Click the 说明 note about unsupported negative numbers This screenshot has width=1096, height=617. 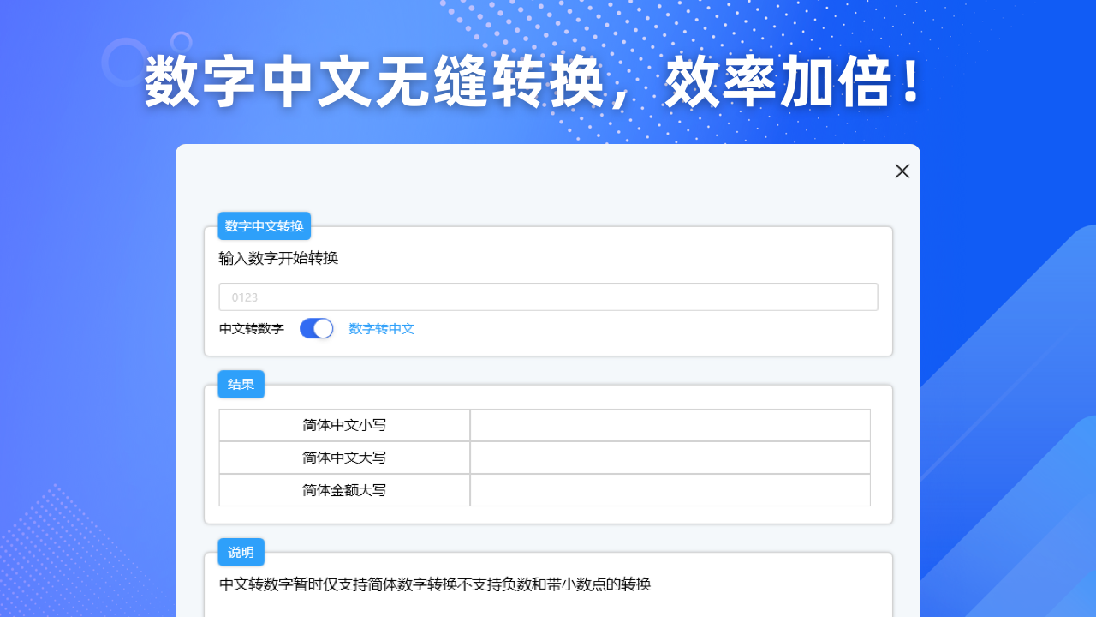(433, 585)
